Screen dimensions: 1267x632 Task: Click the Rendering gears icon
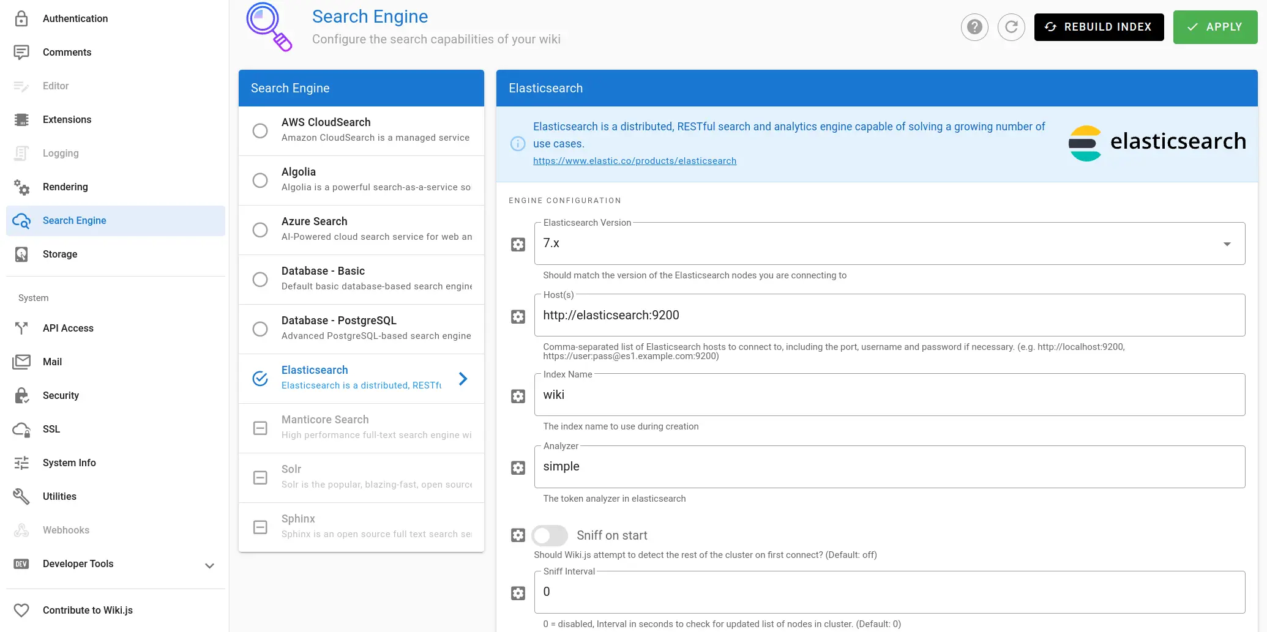point(21,187)
